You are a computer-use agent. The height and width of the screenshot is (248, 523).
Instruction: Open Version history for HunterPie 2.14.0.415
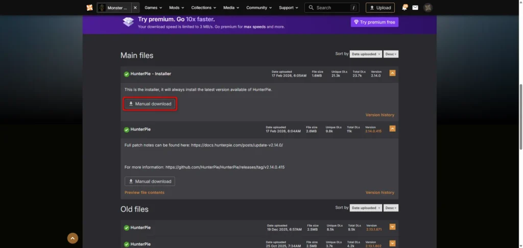click(379, 192)
